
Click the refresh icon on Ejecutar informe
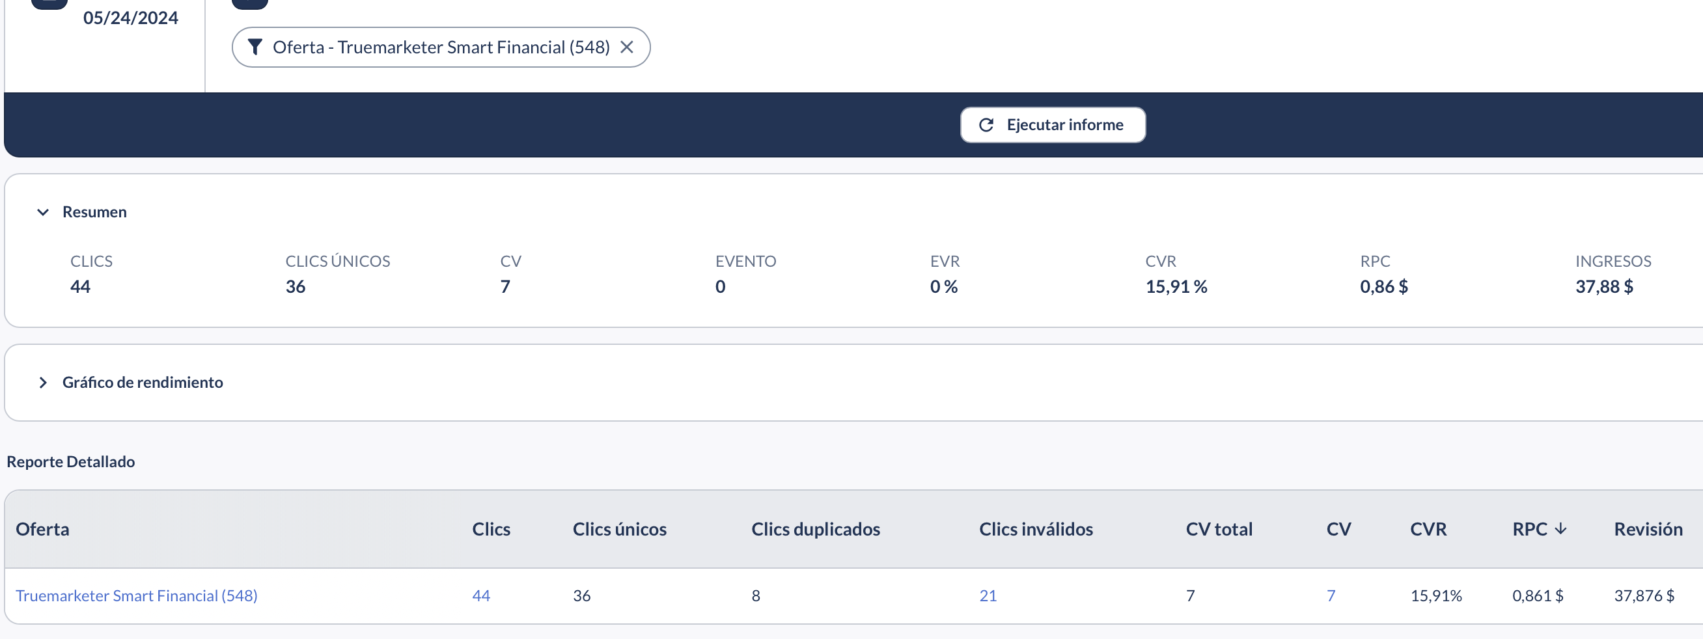click(986, 124)
